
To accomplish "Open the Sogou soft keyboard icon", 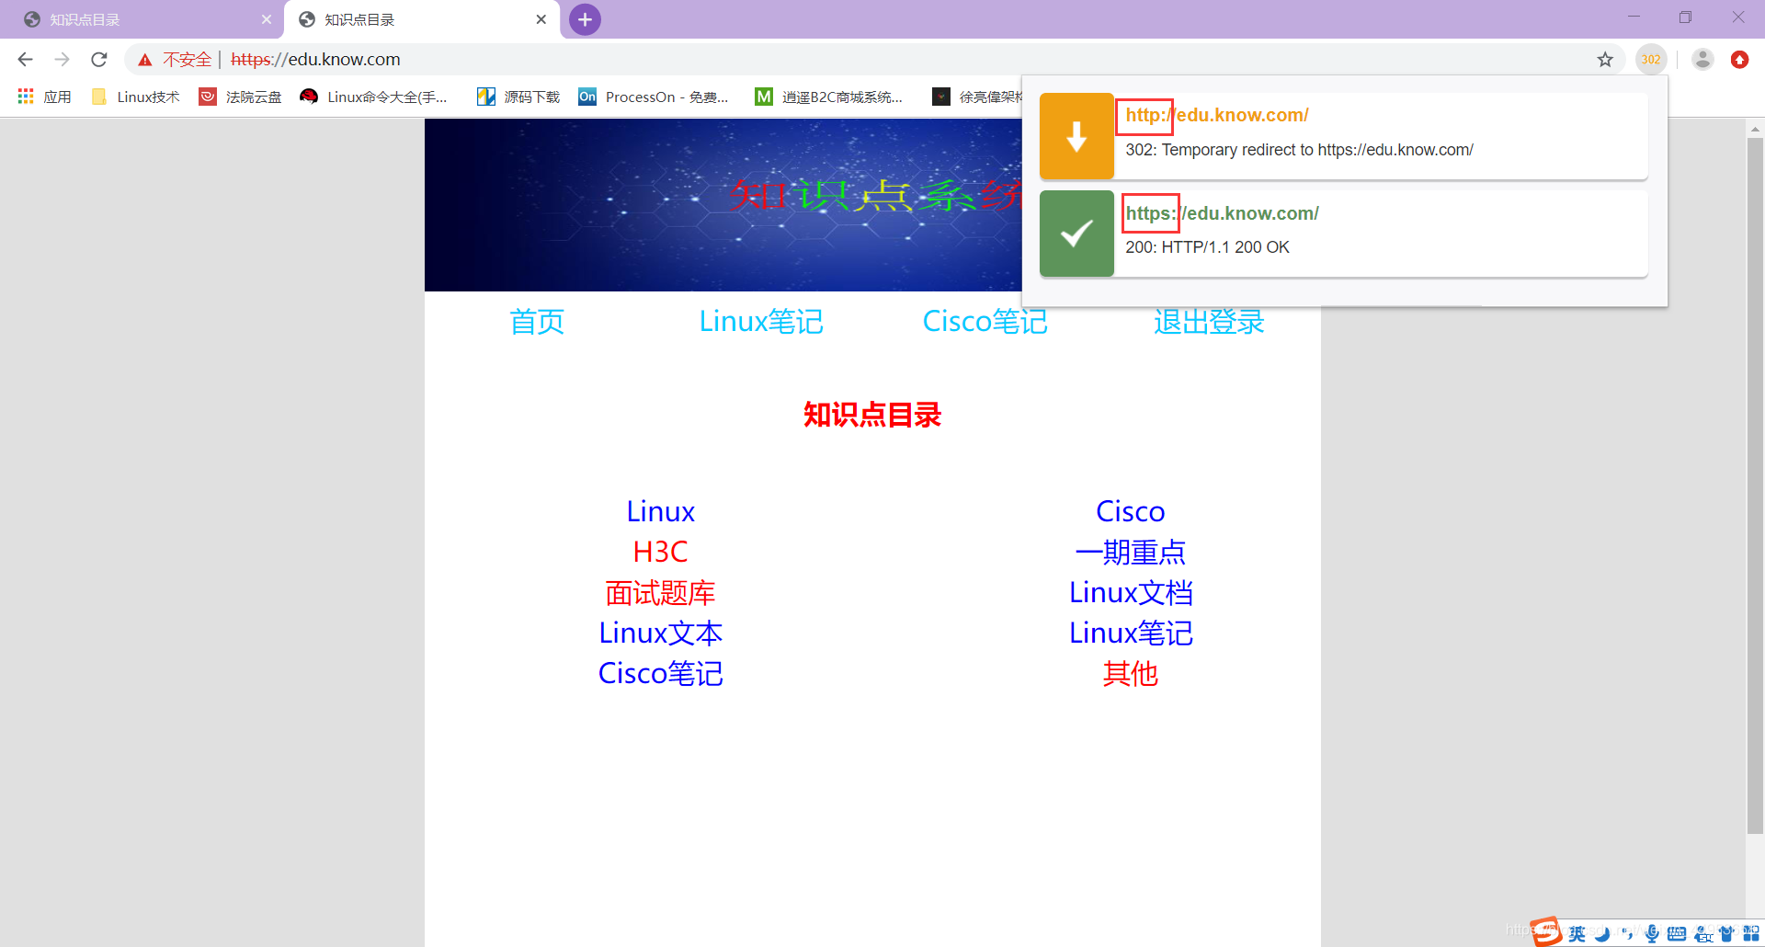I will [x=1677, y=931].
